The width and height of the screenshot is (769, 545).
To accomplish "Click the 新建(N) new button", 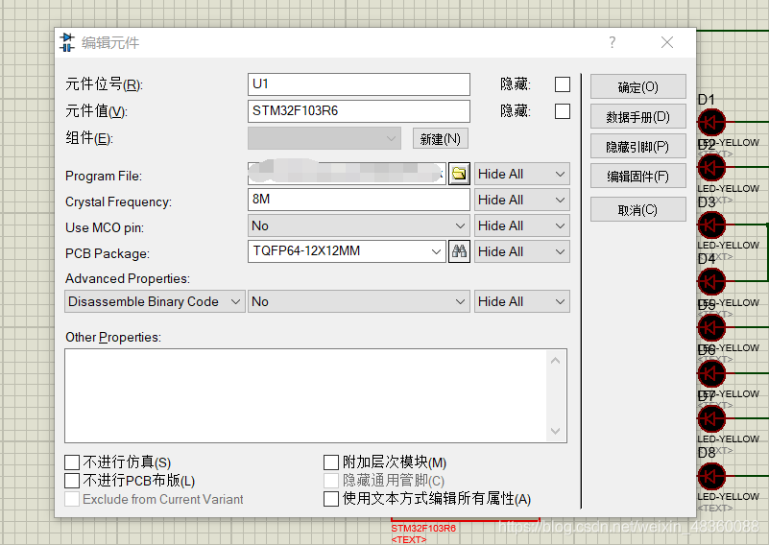I will coord(441,139).
